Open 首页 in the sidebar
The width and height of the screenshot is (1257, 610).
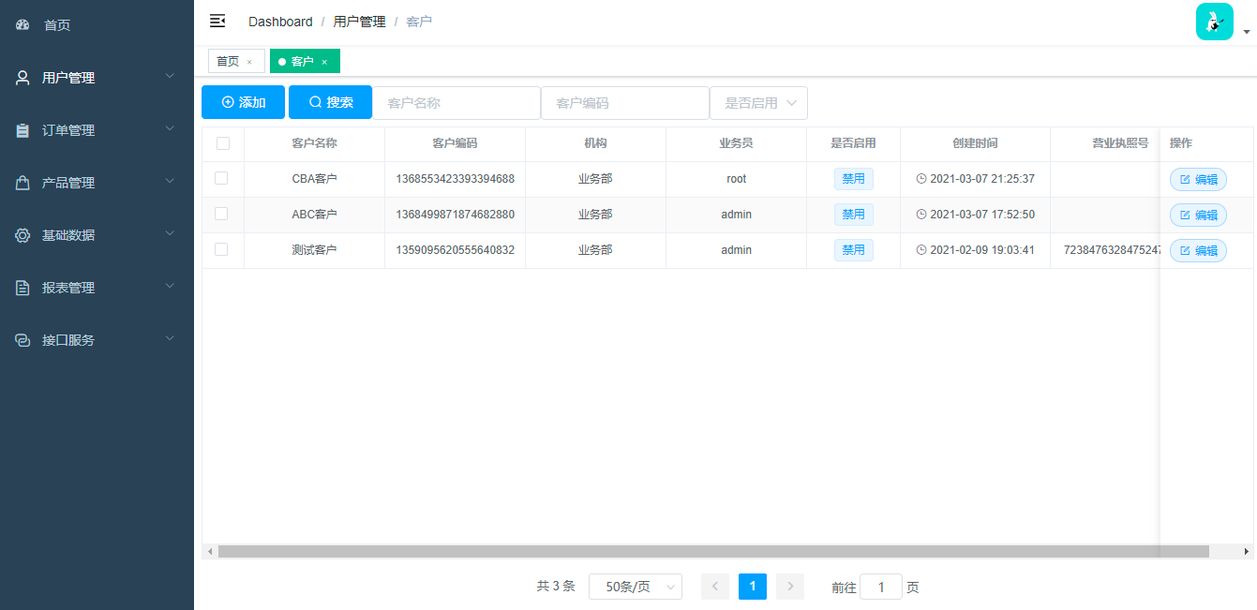(97, 25)
